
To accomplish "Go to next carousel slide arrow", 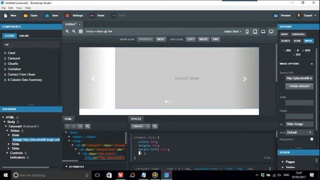I will (x=244, y=79).
